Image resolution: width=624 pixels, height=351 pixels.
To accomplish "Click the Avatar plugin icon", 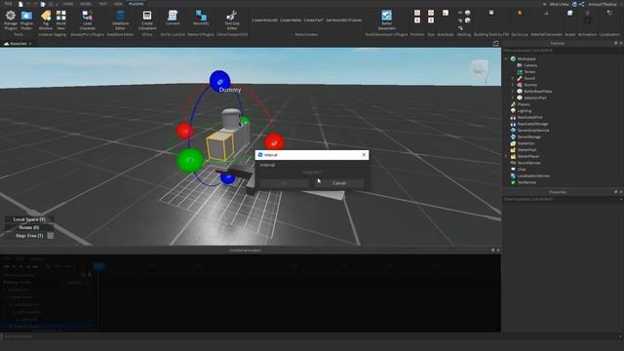I will click(569, 13).
